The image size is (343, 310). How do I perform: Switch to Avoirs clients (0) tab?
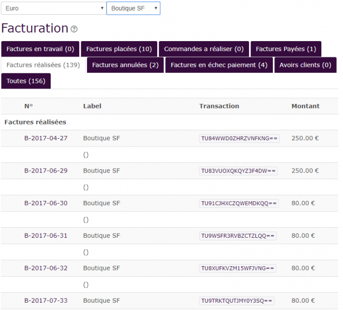point(305,65)
